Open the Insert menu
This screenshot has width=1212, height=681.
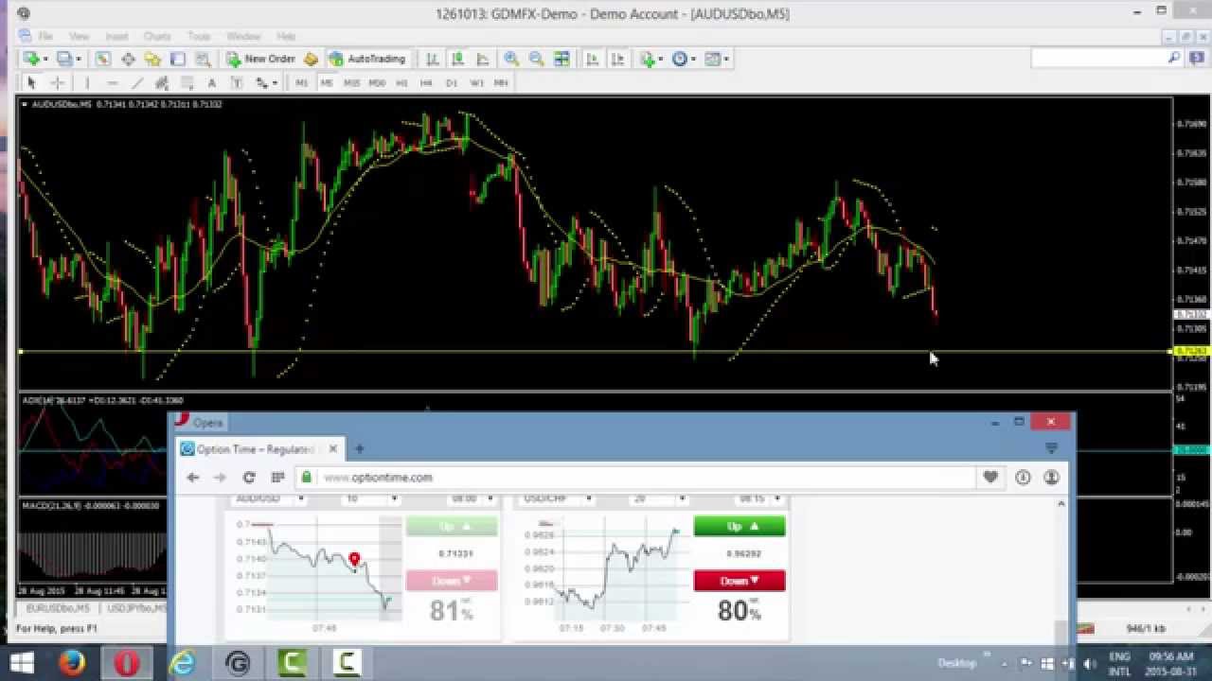[116, 36]
